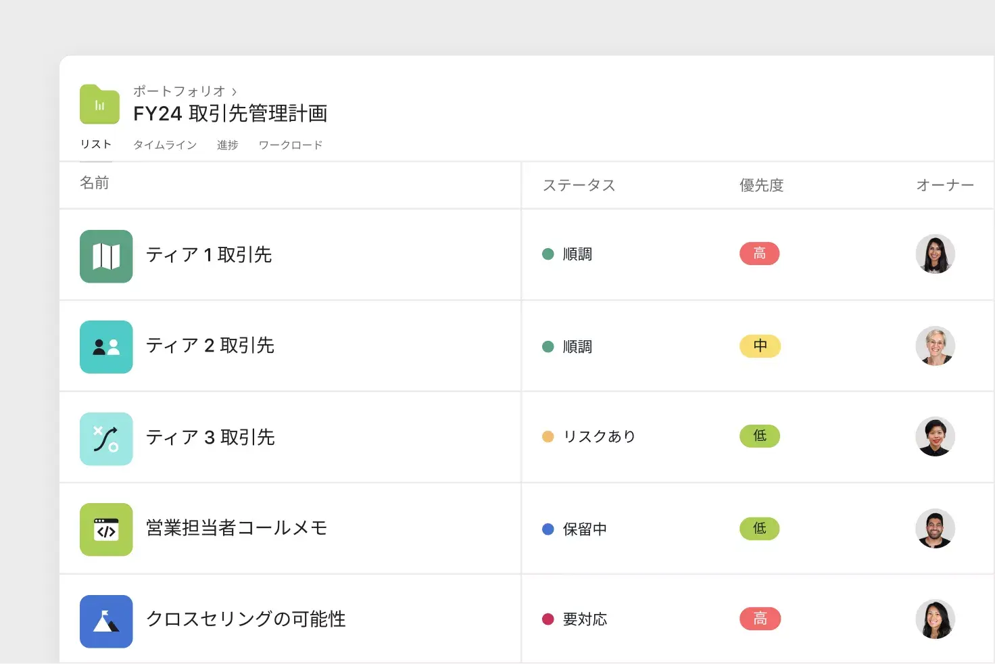Click the red 高 priority pill on ティア 1 取引先
Screen dimensions: 995x664
(759, 254)
